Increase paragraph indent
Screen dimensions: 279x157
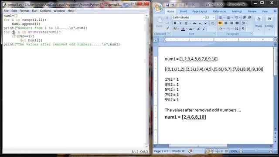(x=250, y=17)
